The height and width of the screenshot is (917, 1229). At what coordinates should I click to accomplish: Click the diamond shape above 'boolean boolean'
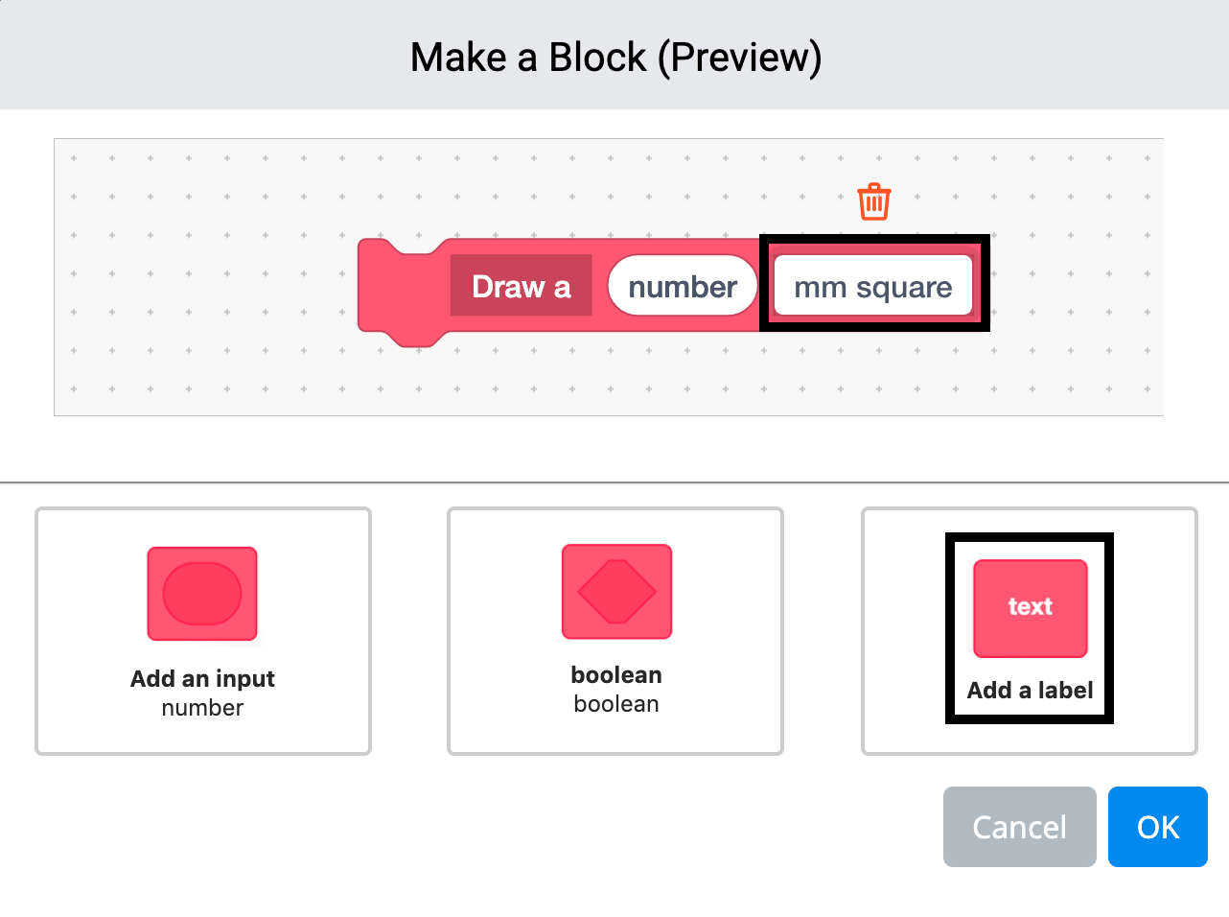615,592
